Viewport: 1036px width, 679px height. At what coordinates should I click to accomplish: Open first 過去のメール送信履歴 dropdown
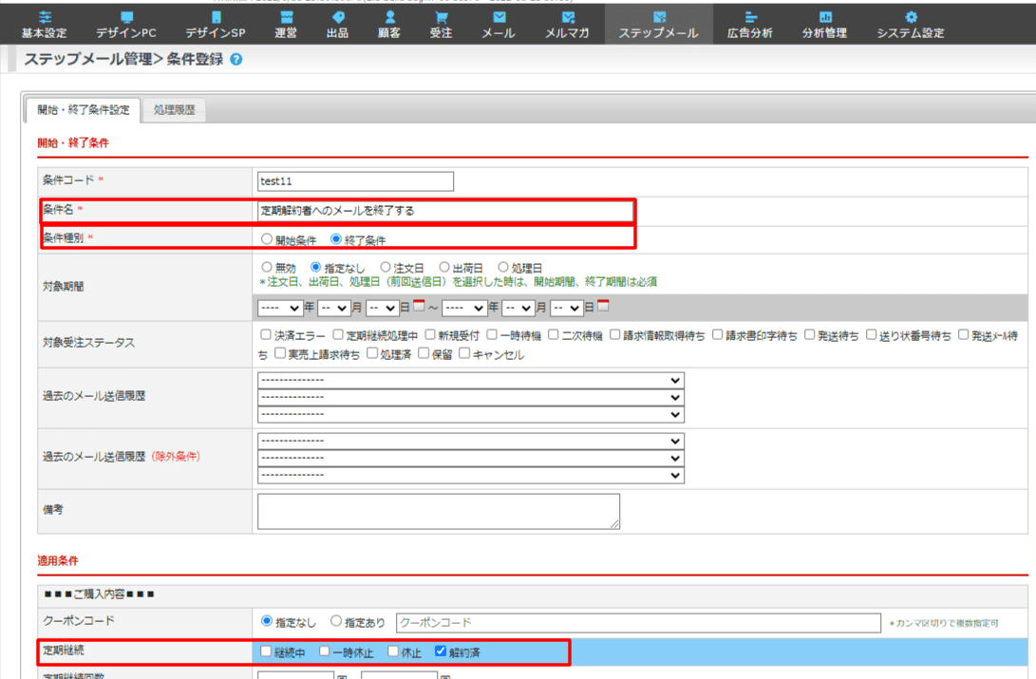(470, 380)
